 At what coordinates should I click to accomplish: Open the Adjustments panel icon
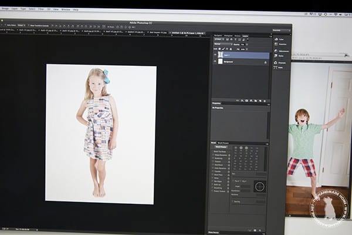[x=276, y=51]
